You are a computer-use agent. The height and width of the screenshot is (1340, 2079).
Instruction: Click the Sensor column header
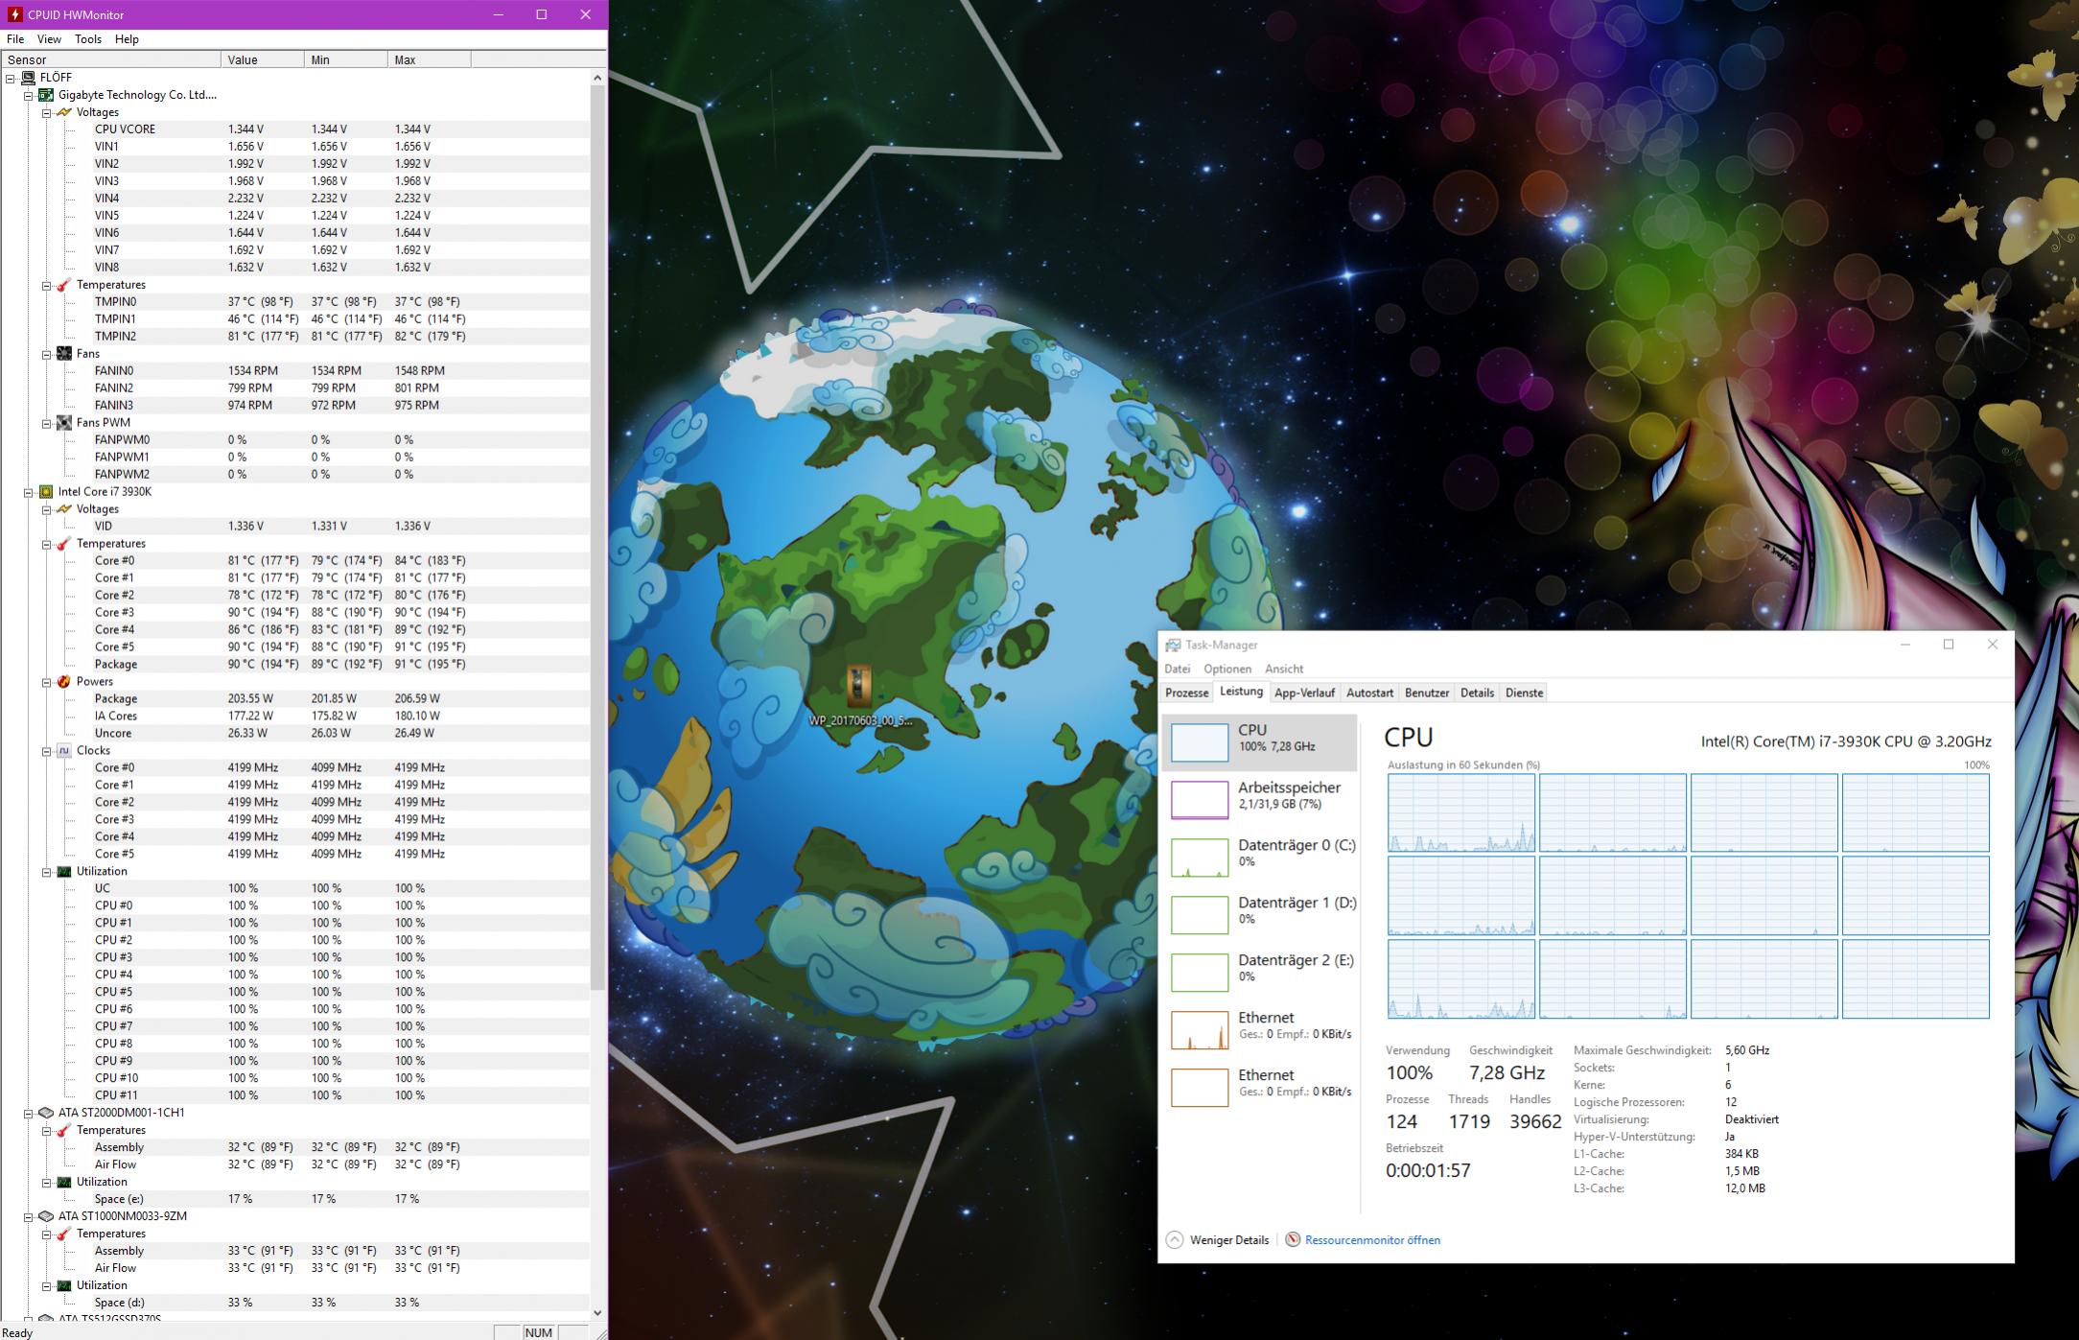pos(110,59)
